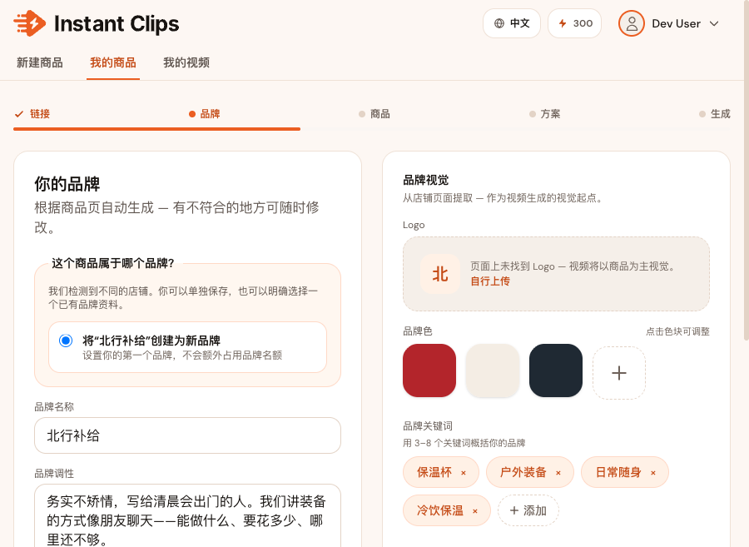Click the 点击色块可调整 hint text
Image resolution: width=749 pixels, height=547 pixels.
click(677, 331)
